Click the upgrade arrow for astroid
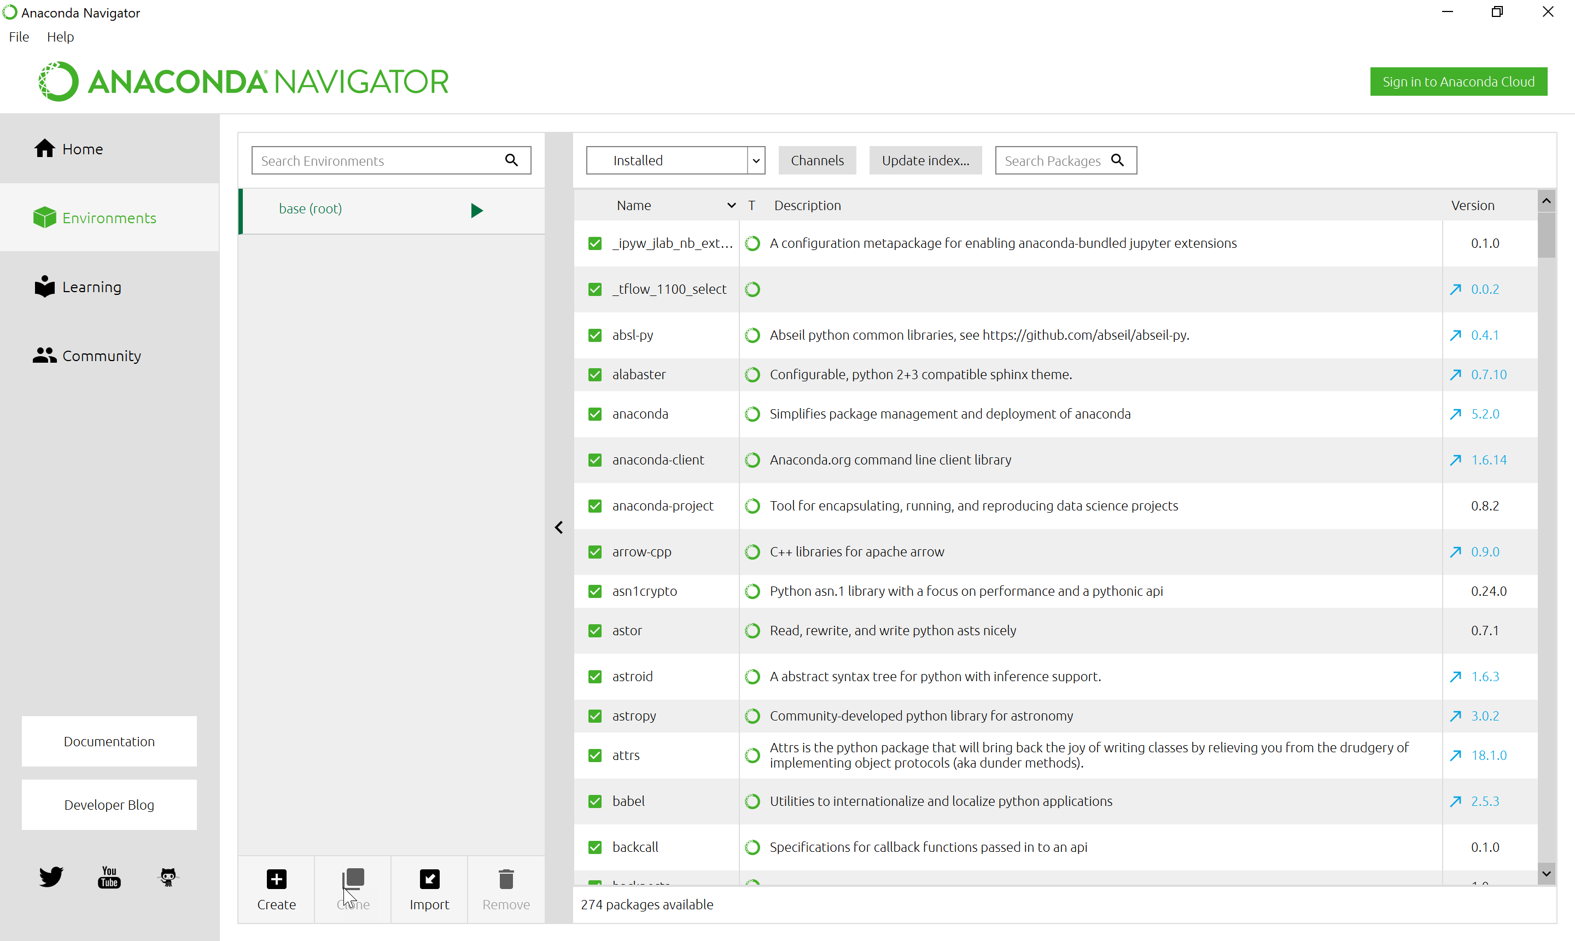The height and width of the screenshot is (941, 1575). coord(1455,677)
